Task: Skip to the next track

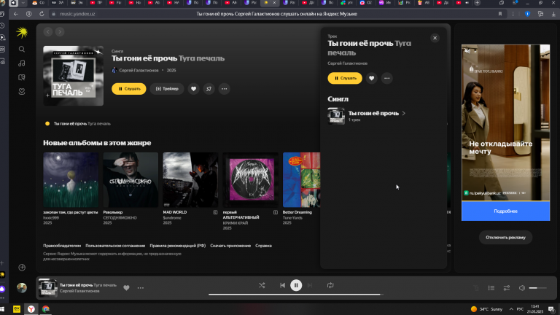Action: [310, 285]
